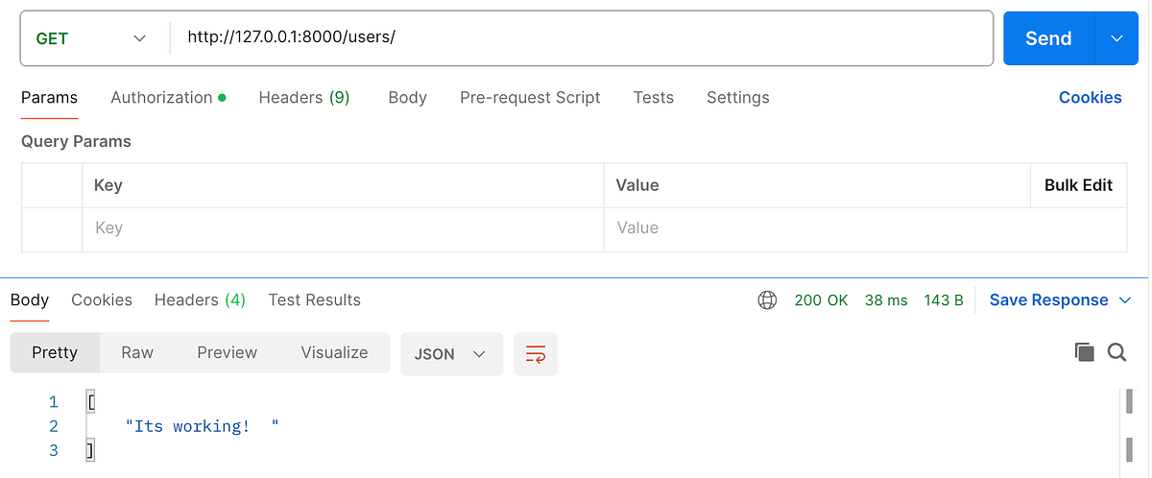
Task: Open response Headers (4) tab
Action: [200, 299]
